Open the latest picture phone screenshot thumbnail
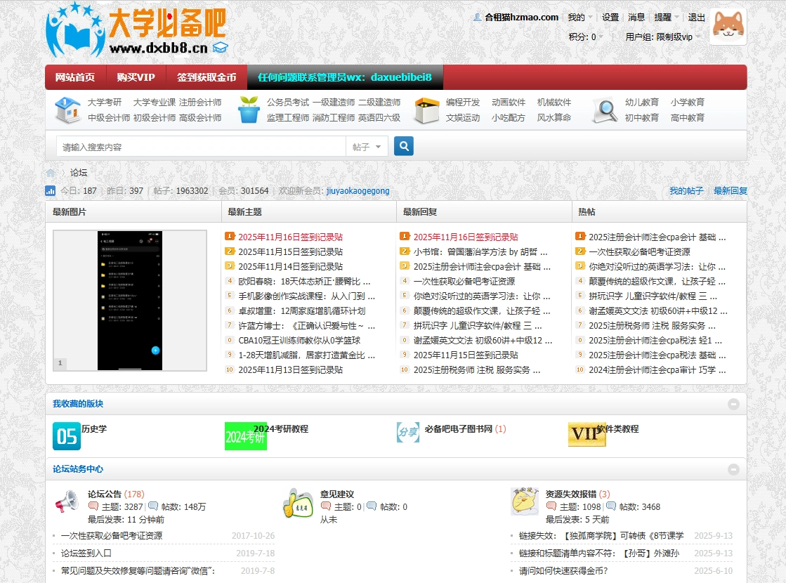The image size is (786, 583). coord(130,300)
